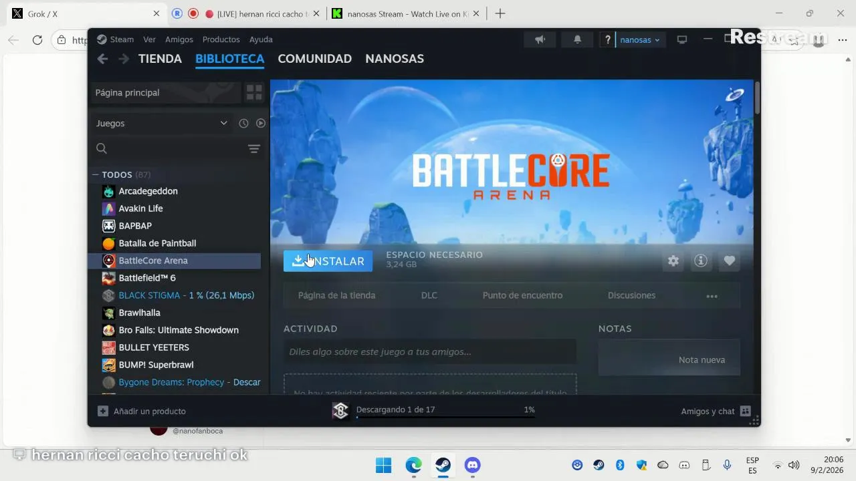
Task: Open Microsoft Edge from taskbar
Action: pyautogui.click(x=413, y=465)
